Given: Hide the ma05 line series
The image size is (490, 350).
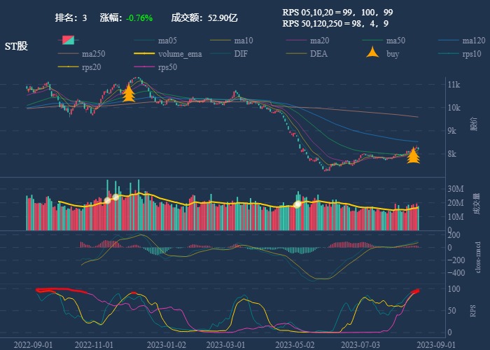Looking at the screenshot, I should click(x=143, y=40).
